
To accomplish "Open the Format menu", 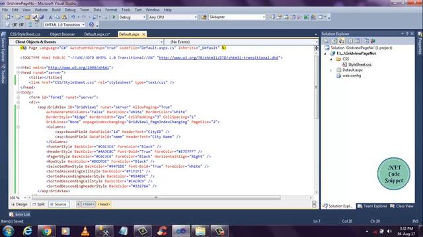I will (111, 10).
